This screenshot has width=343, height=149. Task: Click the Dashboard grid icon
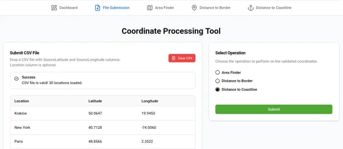tap(54, 8)
